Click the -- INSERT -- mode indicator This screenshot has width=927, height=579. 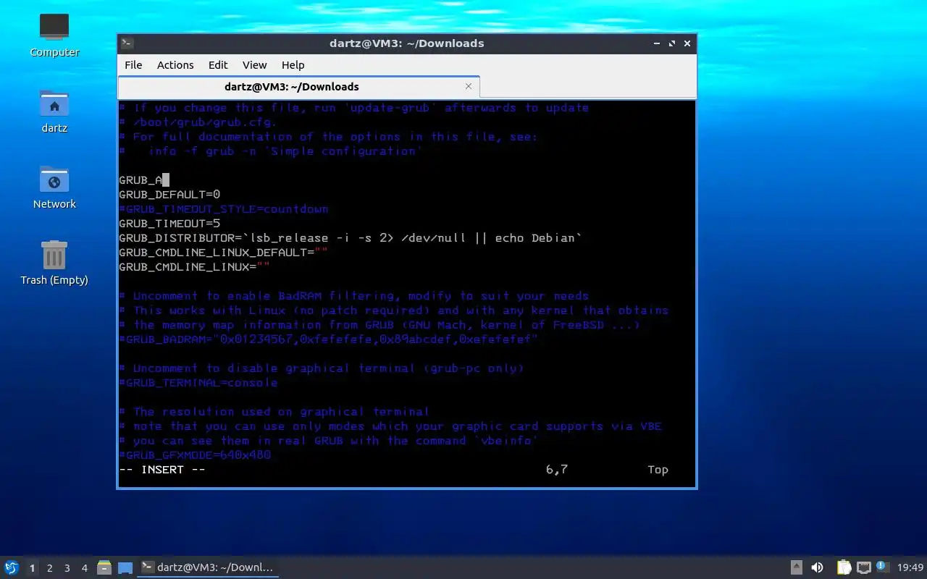pos(162,470)
